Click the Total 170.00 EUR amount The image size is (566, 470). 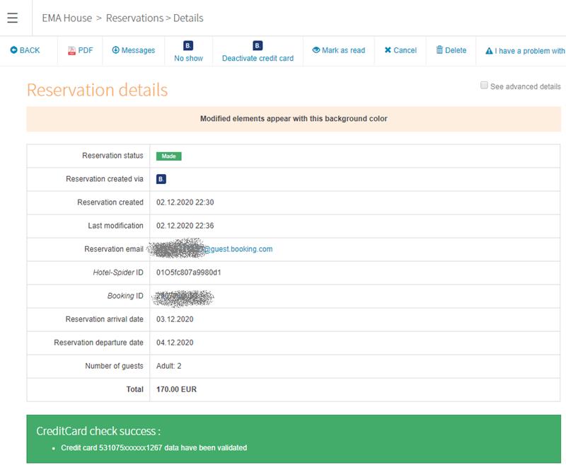click(x=176, y=389)
